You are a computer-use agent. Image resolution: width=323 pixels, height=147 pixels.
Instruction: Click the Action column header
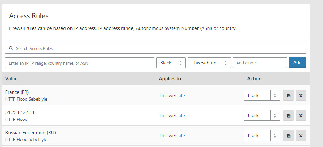[x=254, y=79]
